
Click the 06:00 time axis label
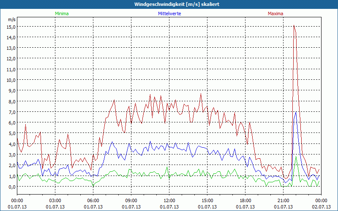[93, 201]
